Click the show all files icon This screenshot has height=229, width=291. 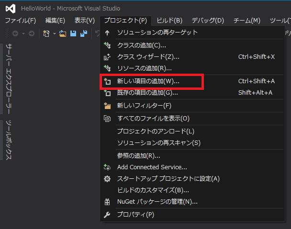coord(107,119)
